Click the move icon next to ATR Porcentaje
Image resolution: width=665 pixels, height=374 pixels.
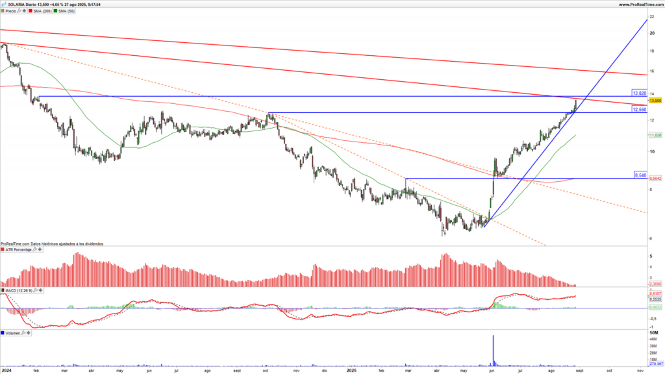point(40,249)
